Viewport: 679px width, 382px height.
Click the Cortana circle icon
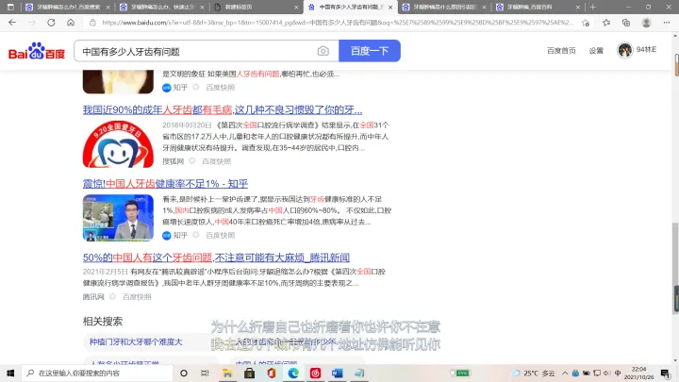click(184, 373)
